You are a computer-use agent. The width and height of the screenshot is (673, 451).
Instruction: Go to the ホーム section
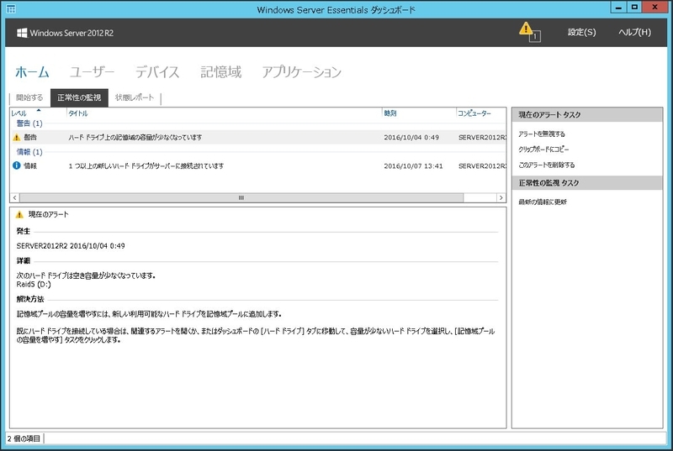point(32,72)
